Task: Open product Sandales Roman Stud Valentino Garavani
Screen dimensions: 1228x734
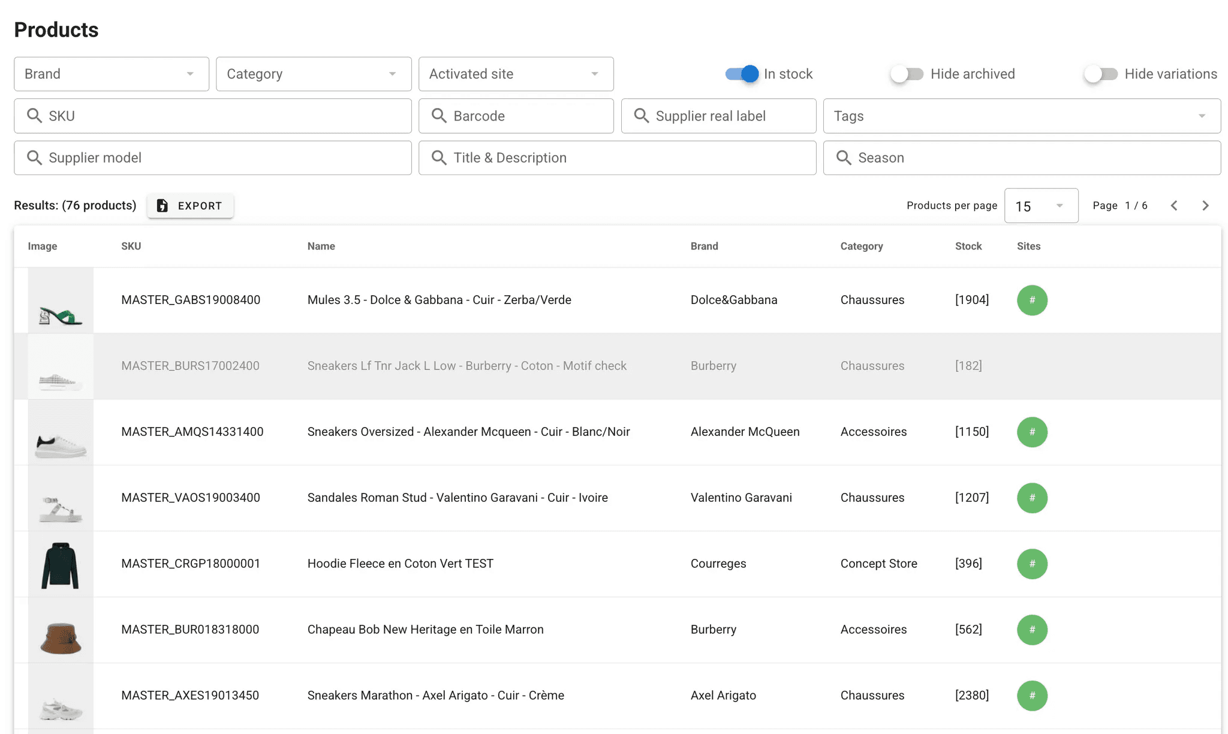Action: (x=458, y=498)
